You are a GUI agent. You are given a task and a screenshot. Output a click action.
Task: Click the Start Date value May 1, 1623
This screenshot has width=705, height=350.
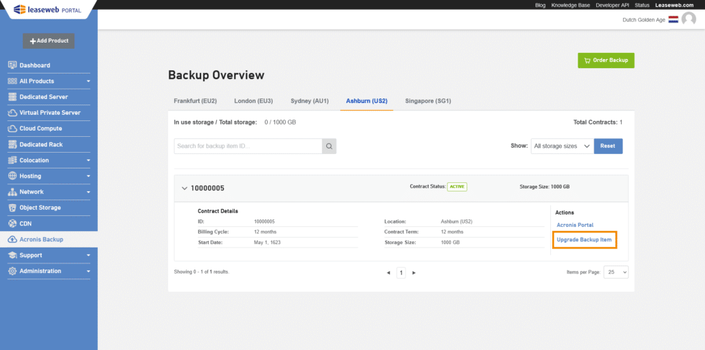[x=267, y=243]
